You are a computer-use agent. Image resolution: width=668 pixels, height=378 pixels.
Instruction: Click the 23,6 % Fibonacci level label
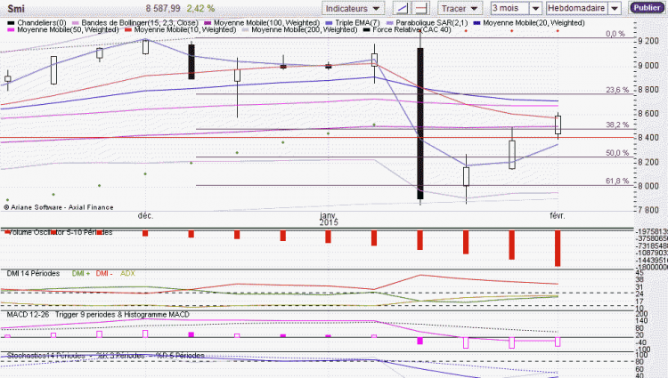click(617, 90)
